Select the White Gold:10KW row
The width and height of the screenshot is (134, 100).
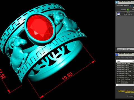pos(124,67)
